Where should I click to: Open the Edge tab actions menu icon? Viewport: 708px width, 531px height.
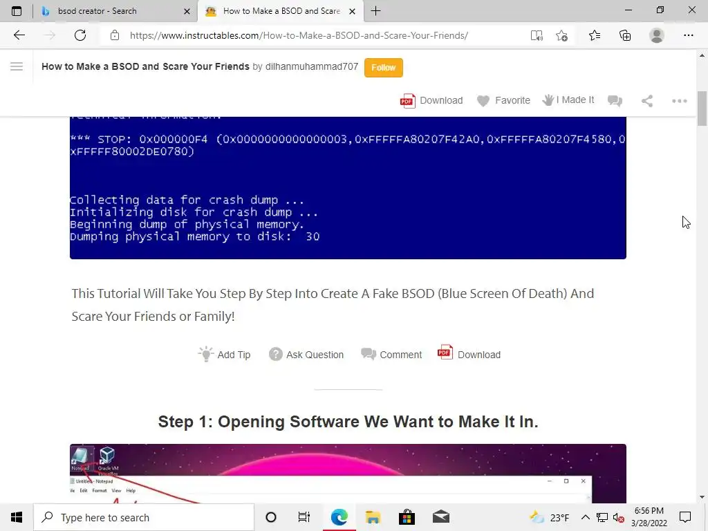pyautogui.click(x=17, y=11)
